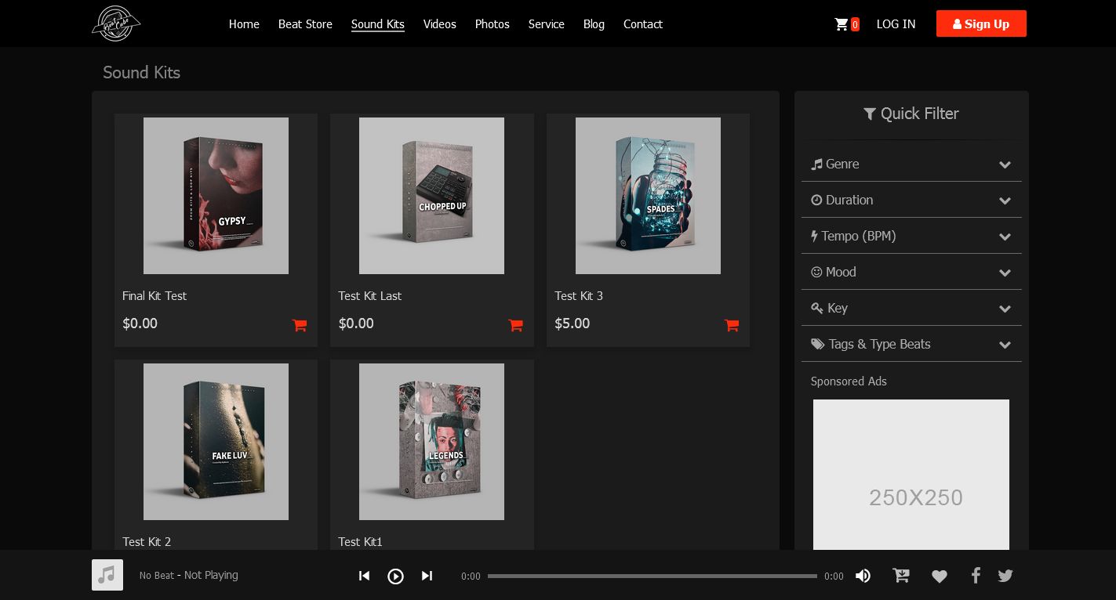Click the Sign Up button

click(x=980, y=23)
